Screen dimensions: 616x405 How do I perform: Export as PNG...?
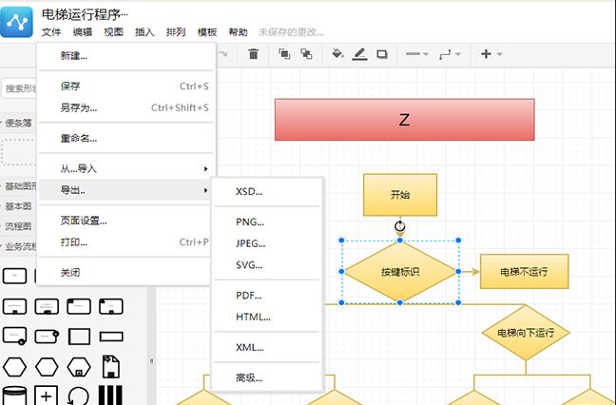click(267, 222)
